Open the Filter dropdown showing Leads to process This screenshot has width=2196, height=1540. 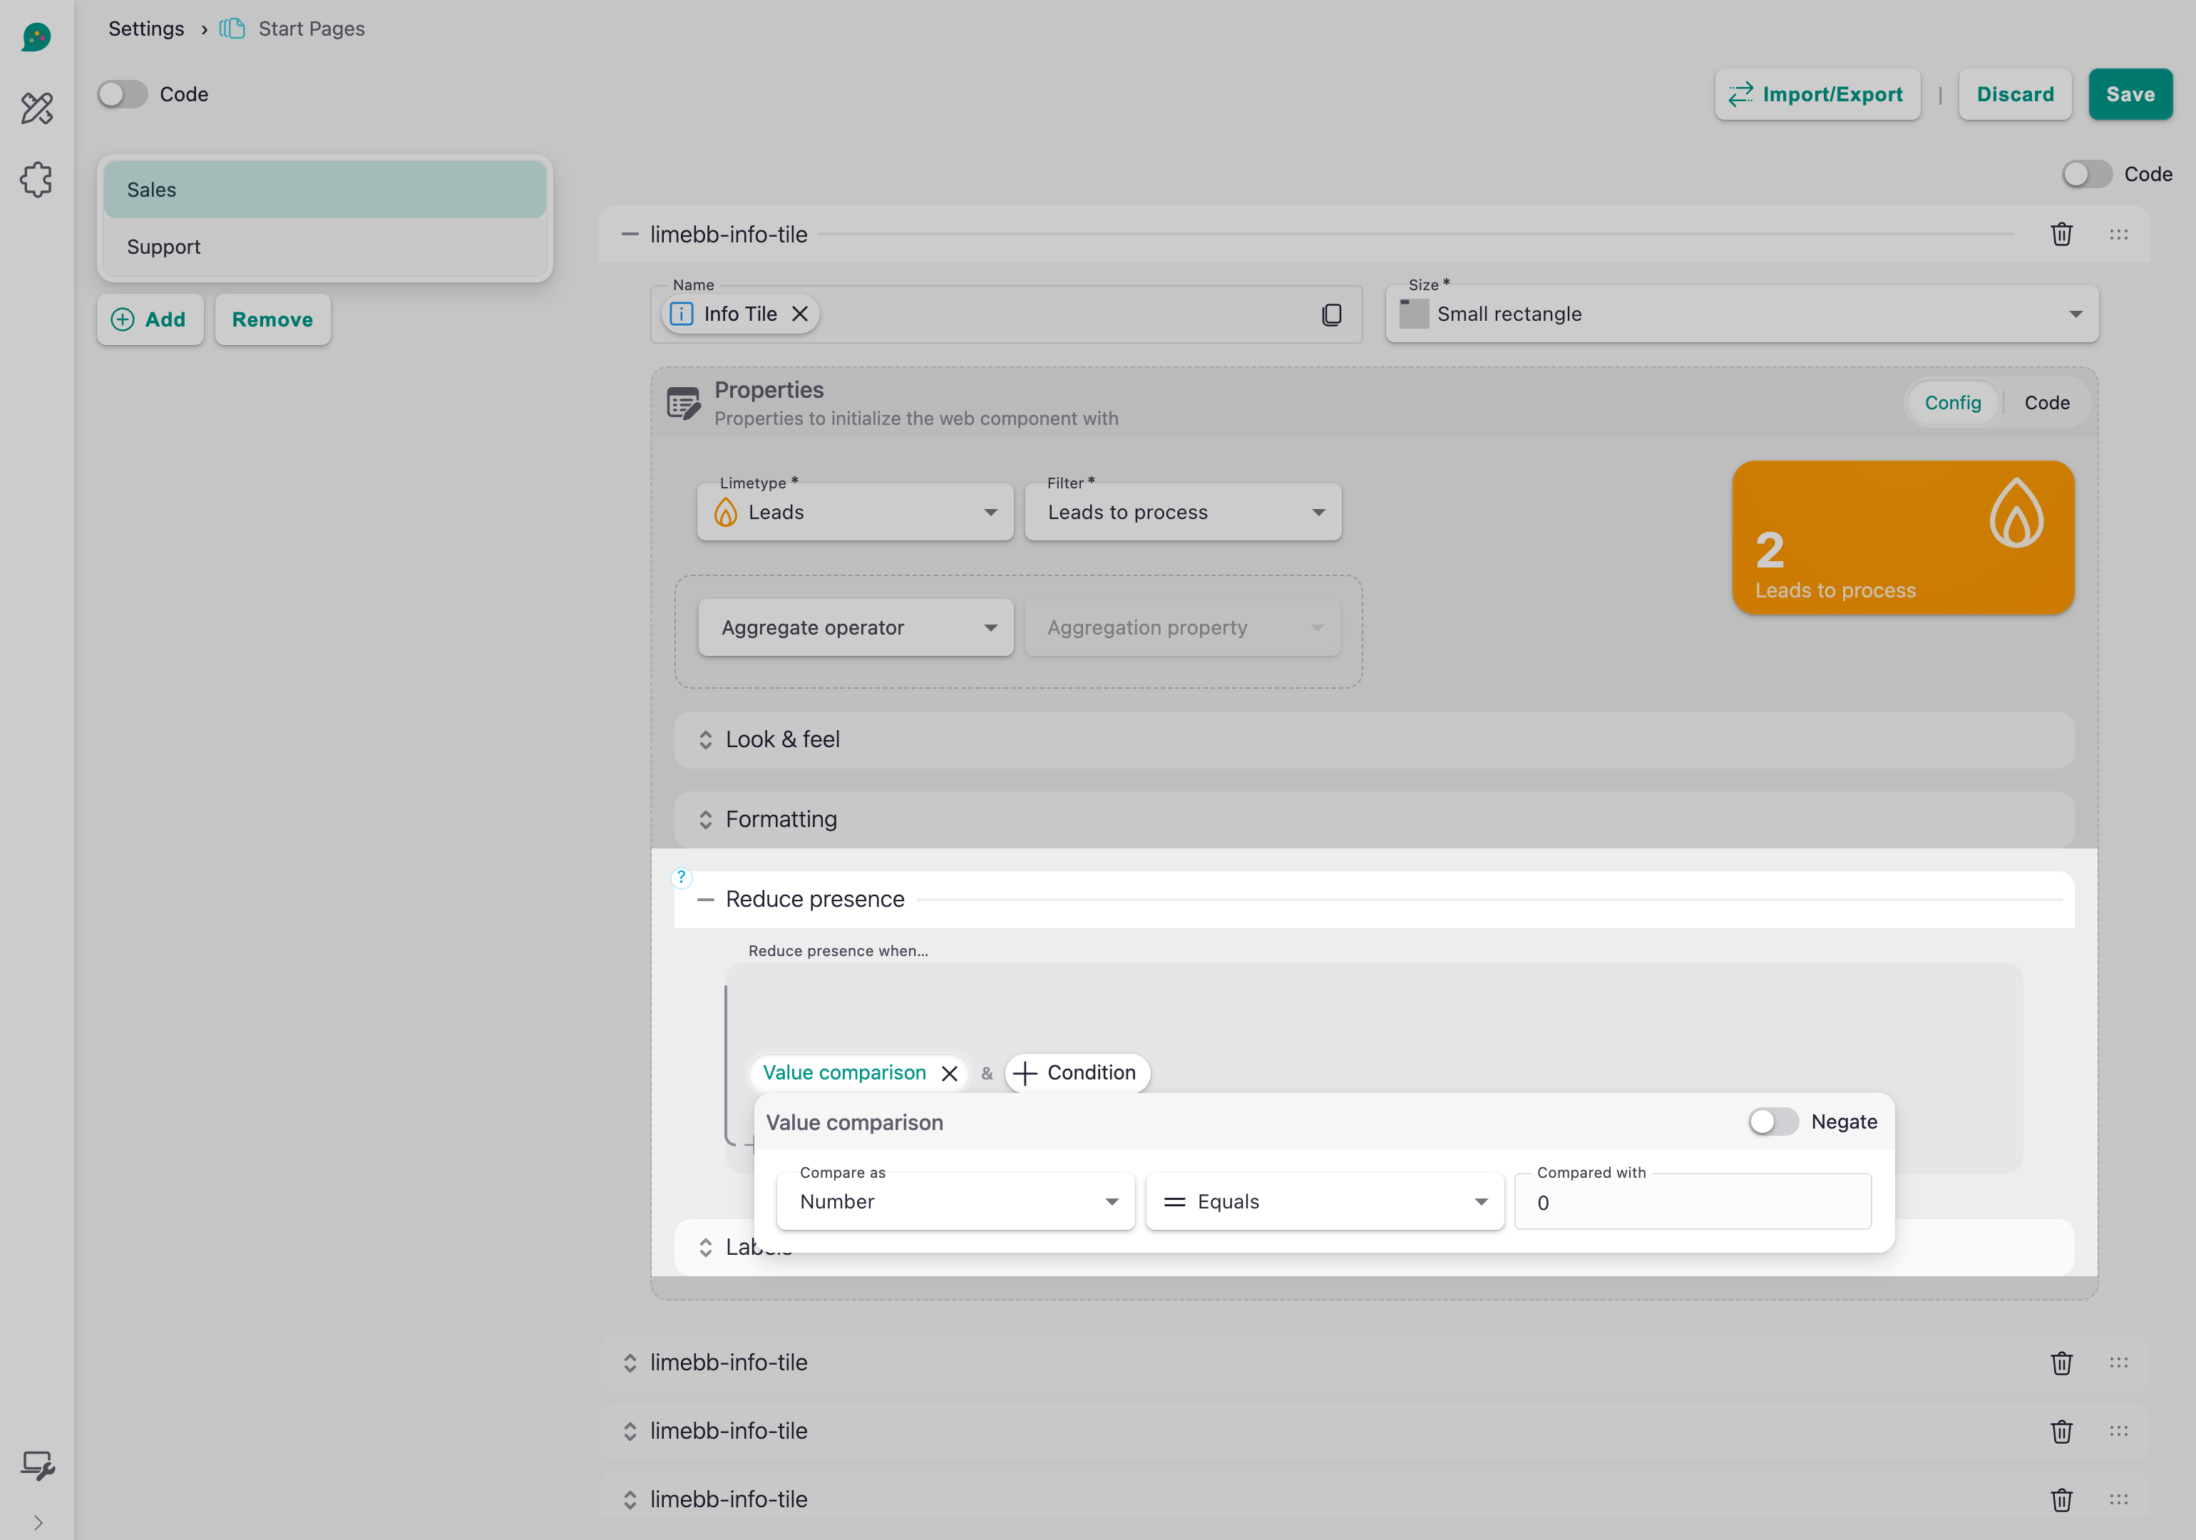pos(1183,512)
